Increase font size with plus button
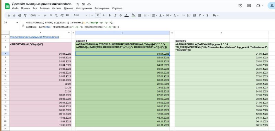Image resolution: width=275 pixels, height=131 pixels. click(x=103, y=15)
